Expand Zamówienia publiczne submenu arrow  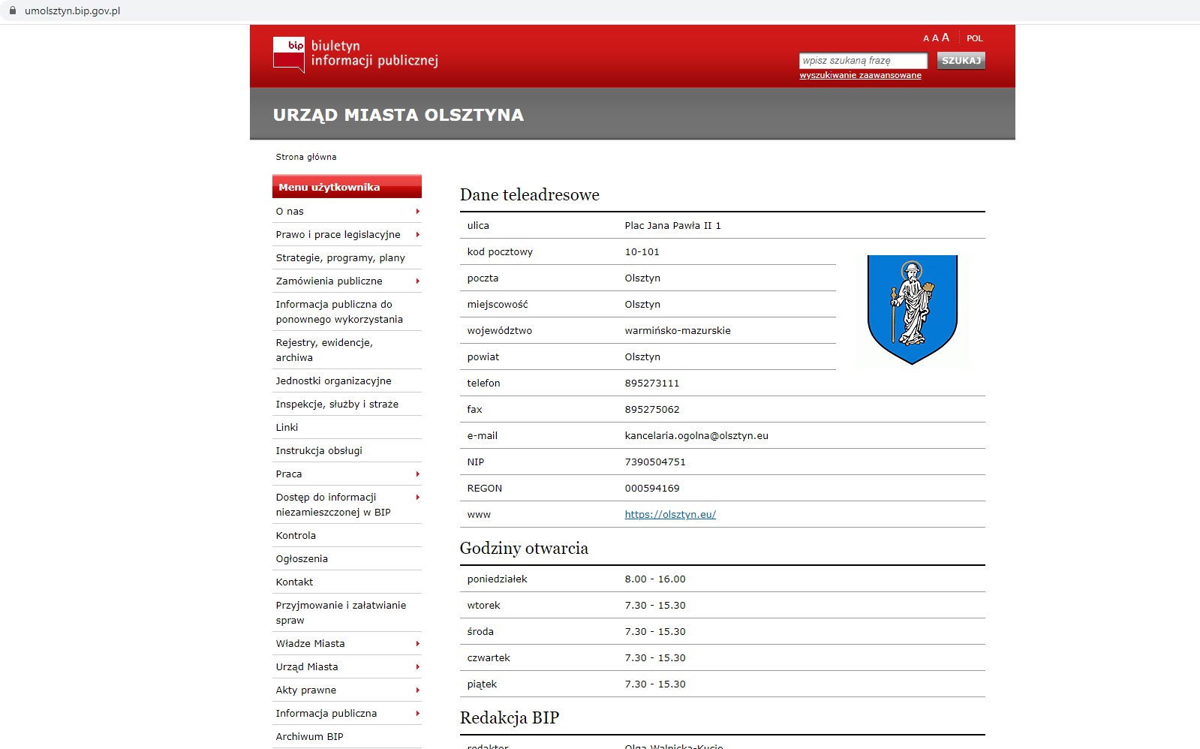pyautogui.click(x=417, y=281)
